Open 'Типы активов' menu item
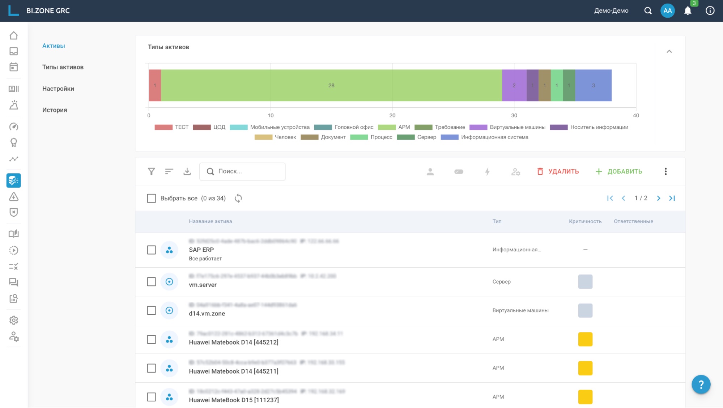 [63, 67]
